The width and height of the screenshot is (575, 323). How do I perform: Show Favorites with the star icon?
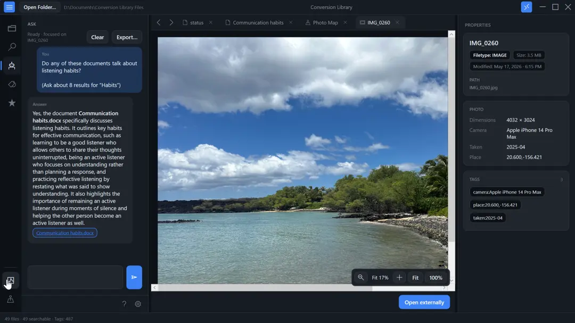12,103
